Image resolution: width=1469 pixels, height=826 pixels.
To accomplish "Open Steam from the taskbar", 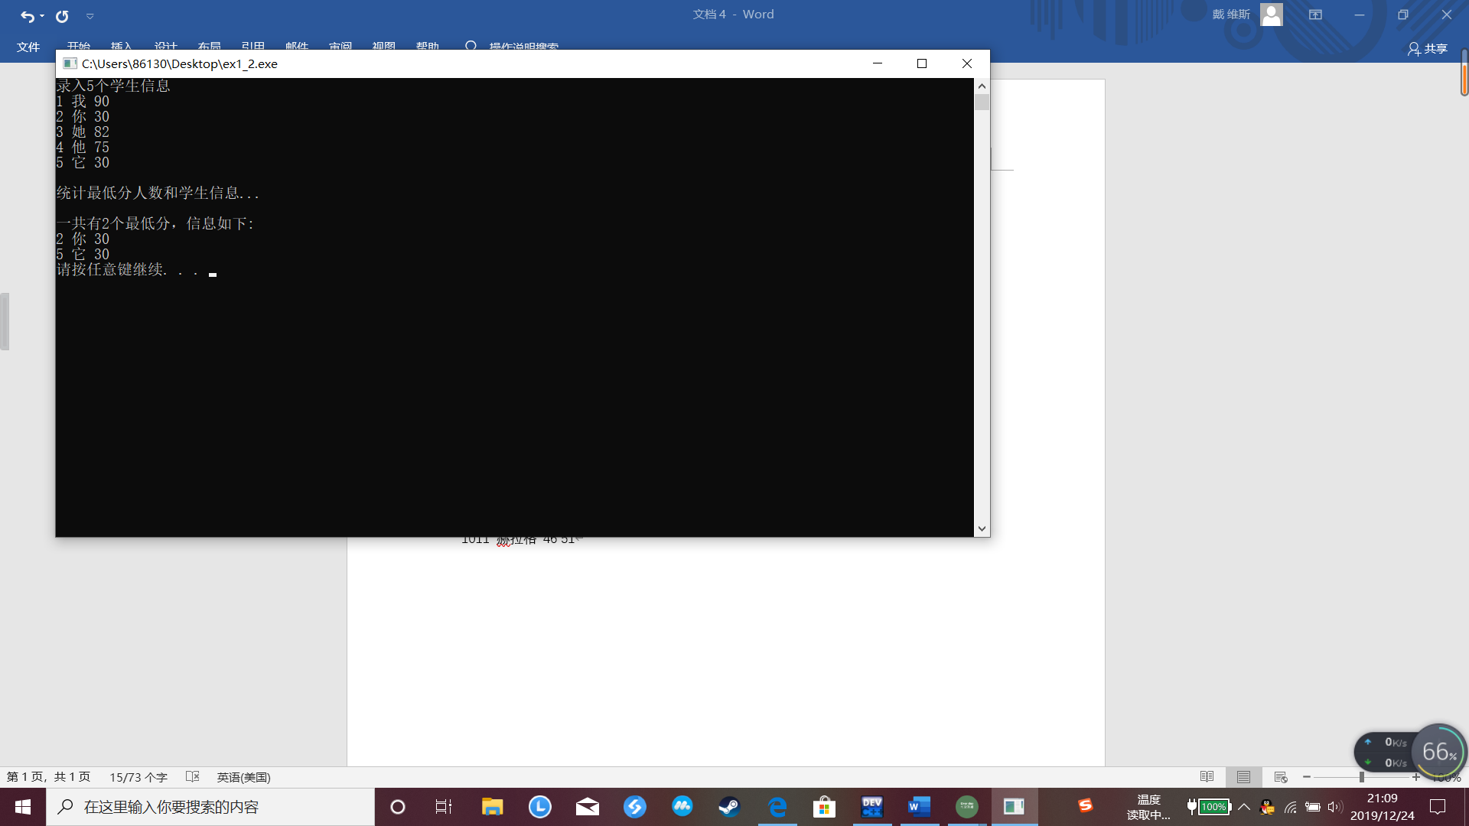I will [728, 807].
